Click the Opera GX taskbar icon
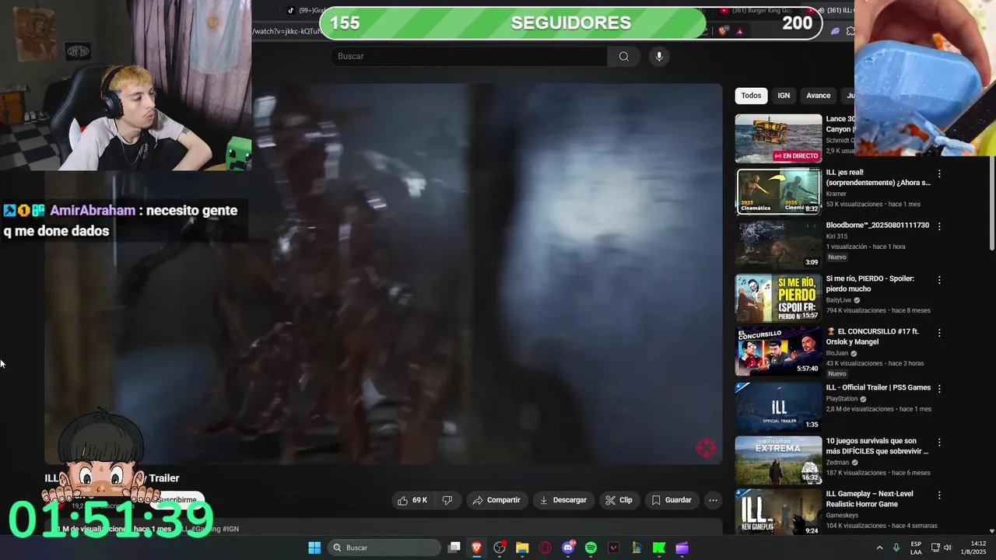 (x=545, y=548)
